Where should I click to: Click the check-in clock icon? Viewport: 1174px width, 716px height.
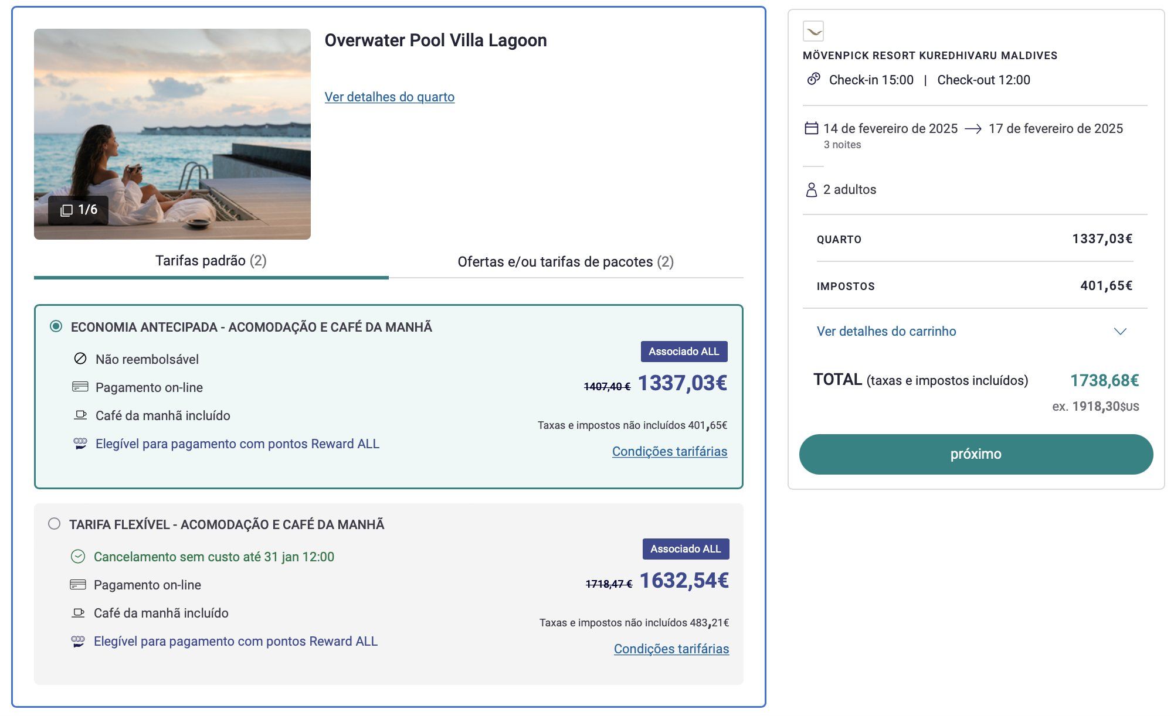(813, 79)
